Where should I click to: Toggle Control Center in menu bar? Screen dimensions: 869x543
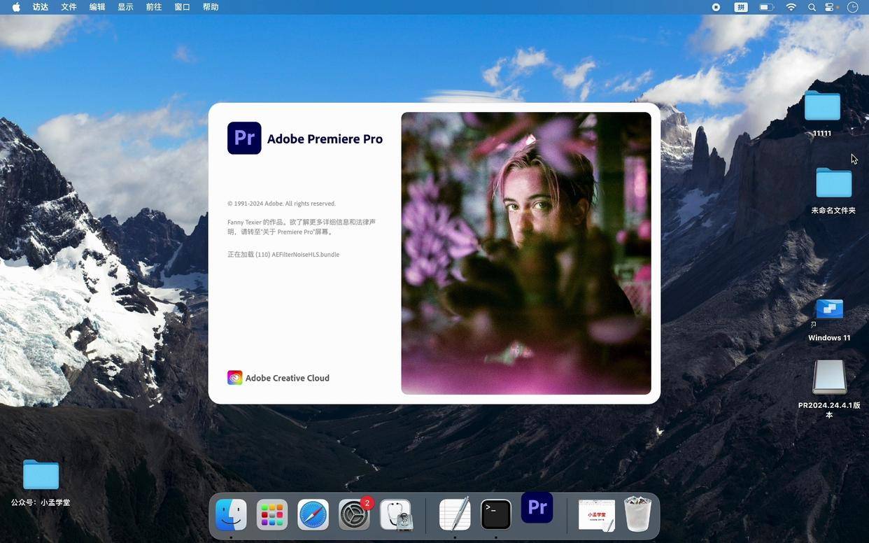(x=831, y=7)
